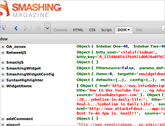
Task: Select the RetweetJS property name
Action: [x=16, y=52]
